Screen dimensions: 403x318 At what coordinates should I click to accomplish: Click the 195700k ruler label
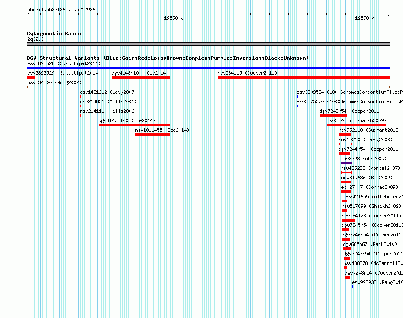tap(365, 18)
